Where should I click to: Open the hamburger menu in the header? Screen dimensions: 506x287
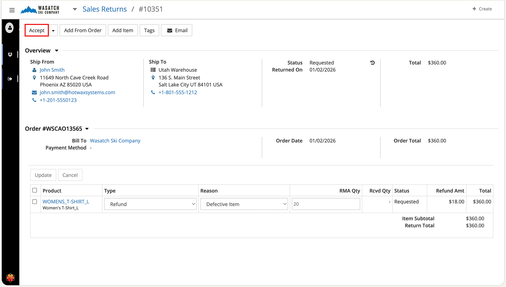(12, 10)
